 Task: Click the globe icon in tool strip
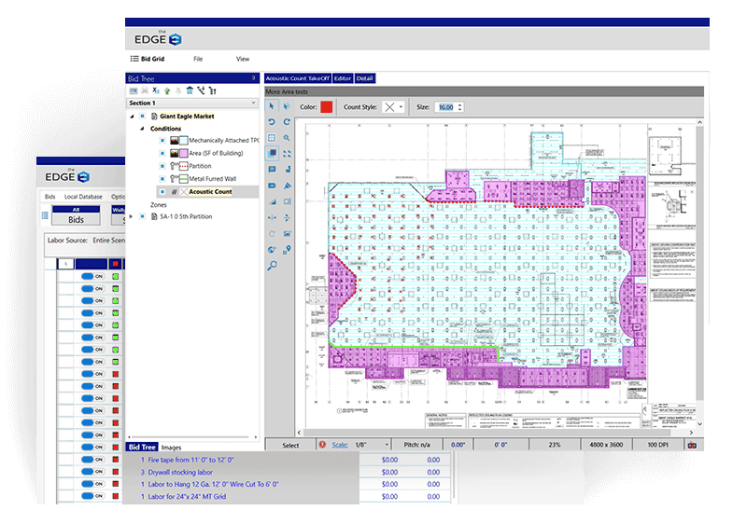tap(272, 250)
